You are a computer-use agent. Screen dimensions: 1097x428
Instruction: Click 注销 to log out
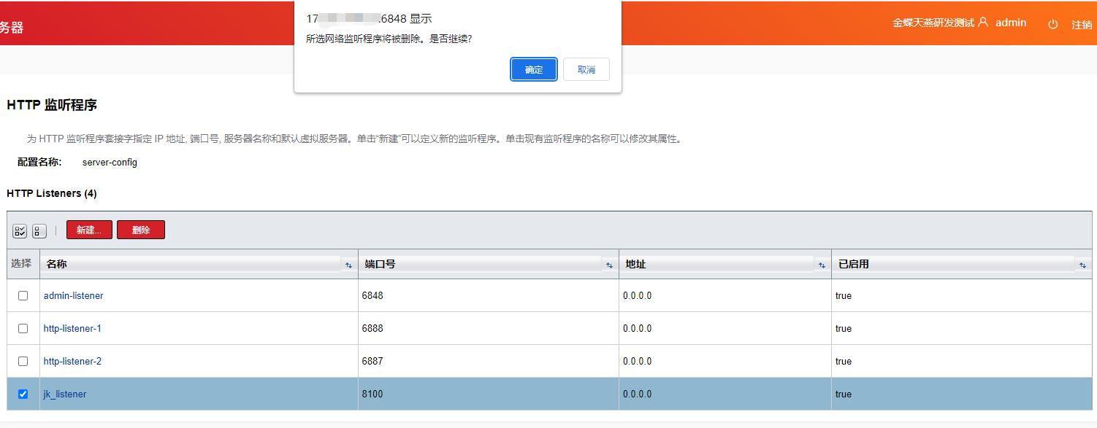1081,25
